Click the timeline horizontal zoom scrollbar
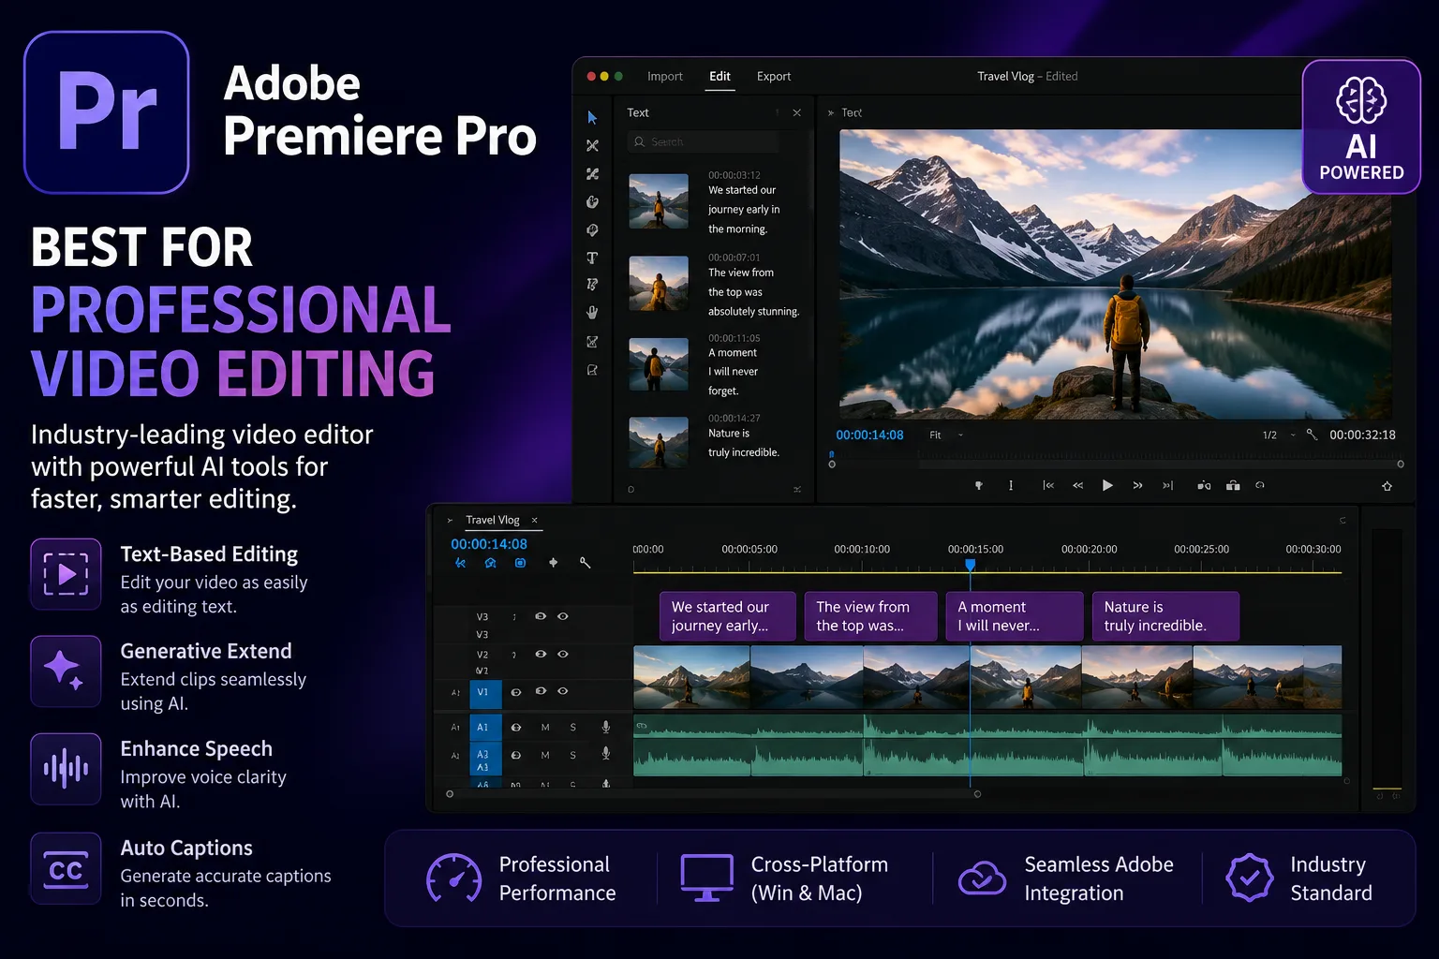Viewport: 1439px width, 959px height. [x=713, y=794]
